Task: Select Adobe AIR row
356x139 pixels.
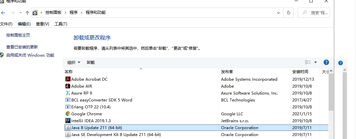Action: (196, 86)
